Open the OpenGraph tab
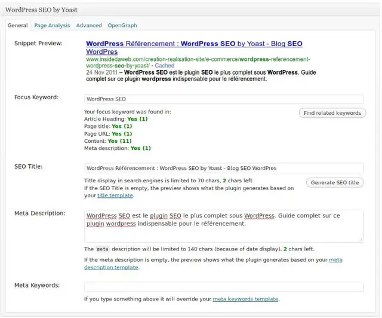The height and width of the screenshot is (318, 382). click(122, 25)
